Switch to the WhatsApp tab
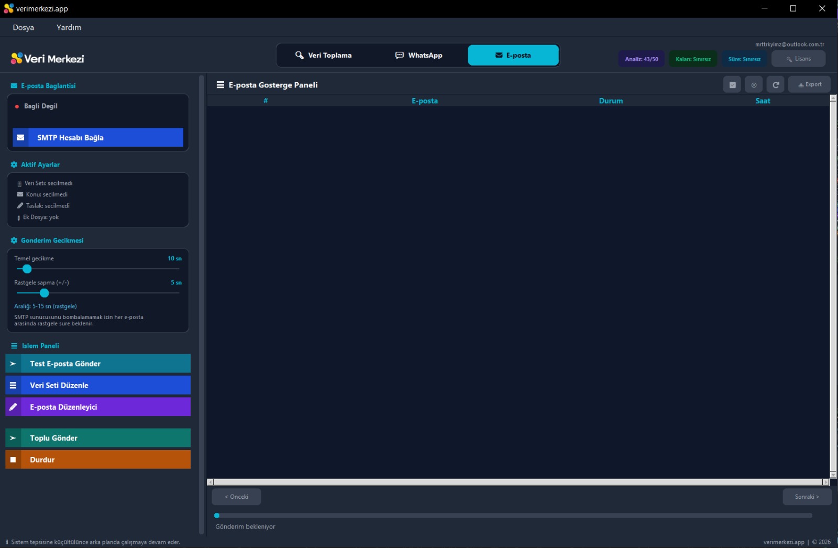838x548 pixels. [418, 55]
